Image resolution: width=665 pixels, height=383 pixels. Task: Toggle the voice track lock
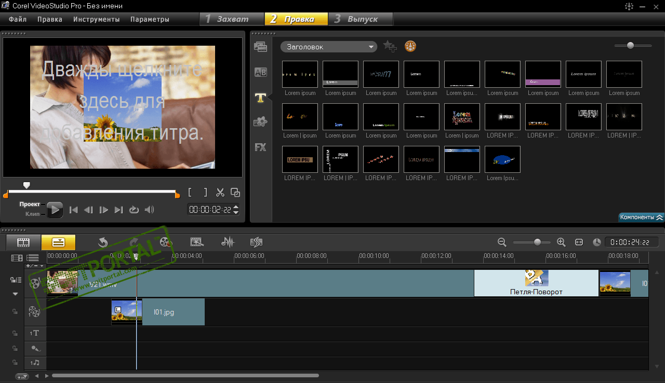click(x=15, y=348)
